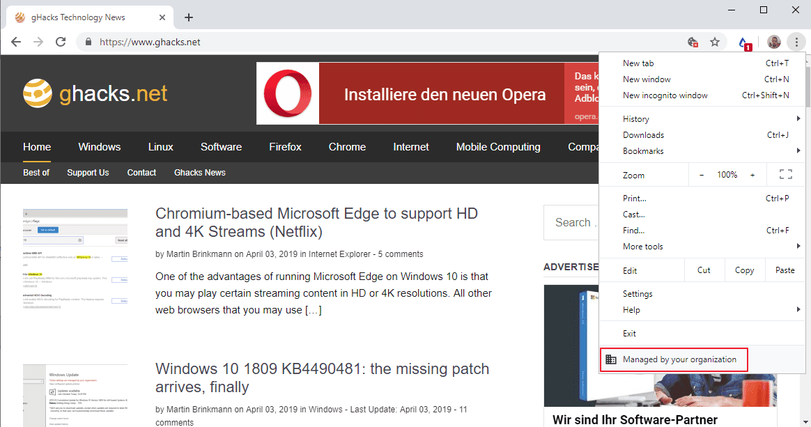Select Print... from the menu
Screen dimensions: 811x427
click(702, 199)
